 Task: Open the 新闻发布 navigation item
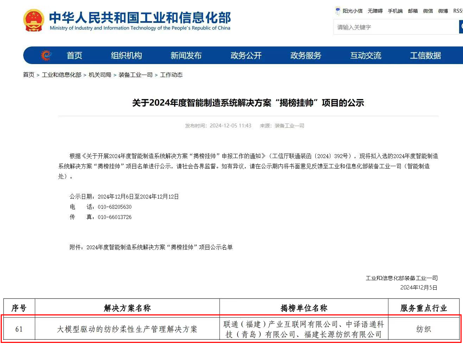(x=186, y=55)
